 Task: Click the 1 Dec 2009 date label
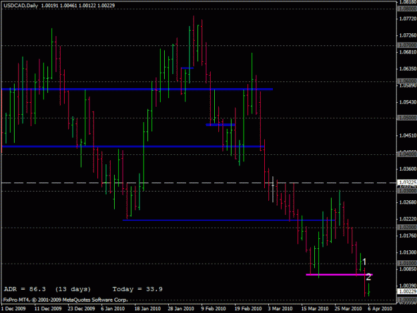point(13,308)
